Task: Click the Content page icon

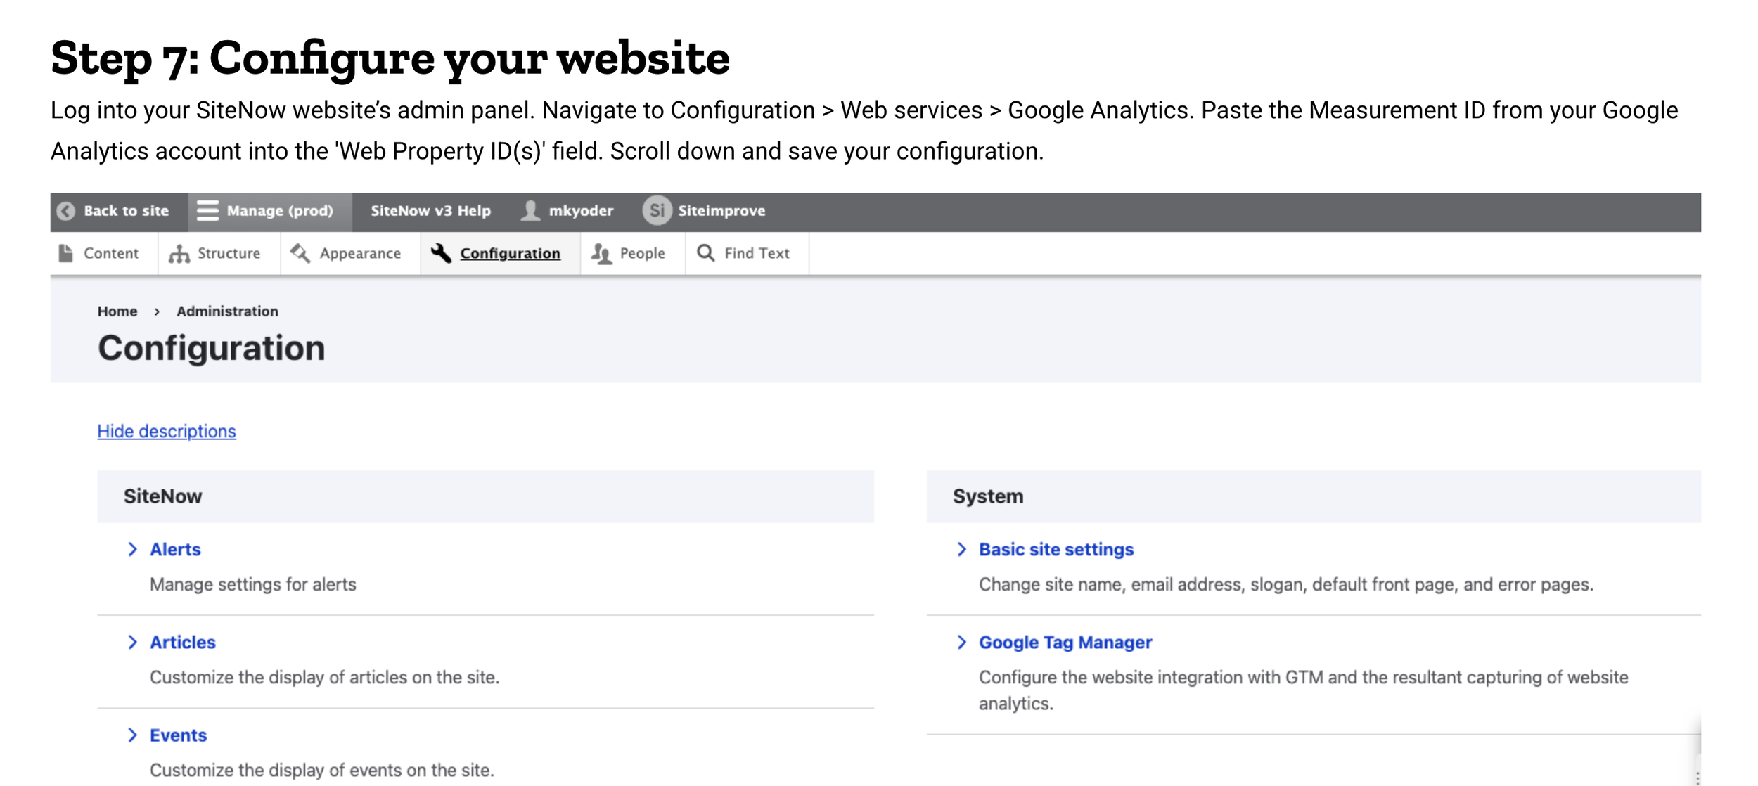Action: 66,253
